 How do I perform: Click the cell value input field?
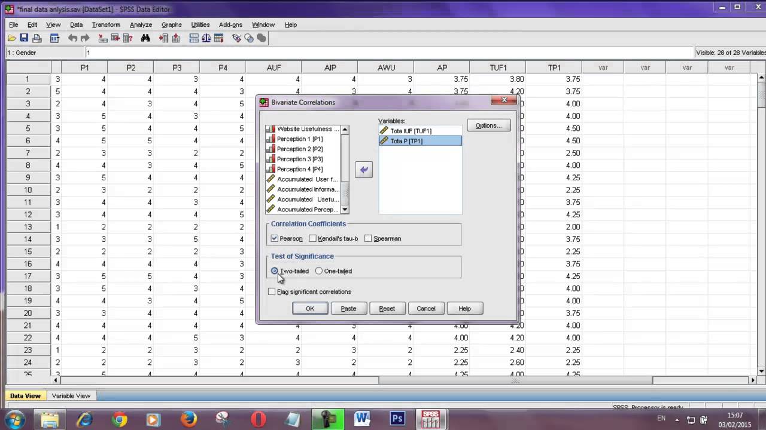click(x=389, y=53)
